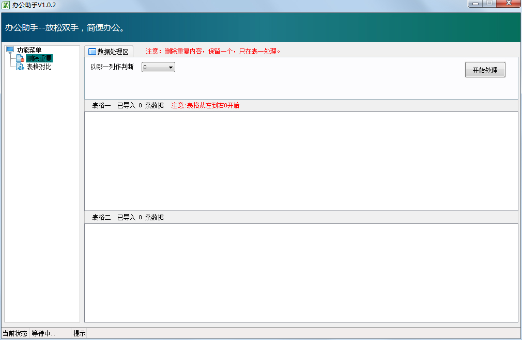Maximize the 办公助手 window
Screen dimensions: 522x340
coord(489,4)
